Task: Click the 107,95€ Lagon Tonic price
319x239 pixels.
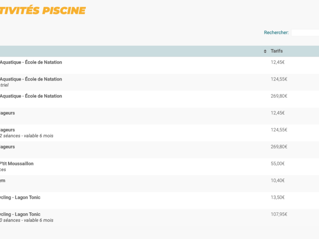Action: pos(279,214)
